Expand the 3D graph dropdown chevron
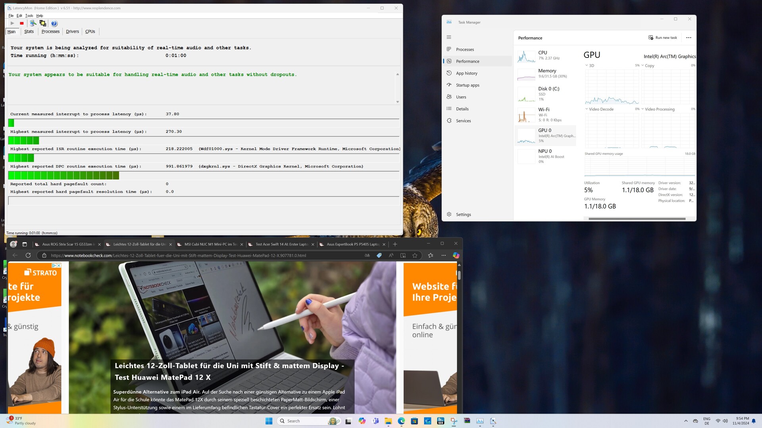The width and height of the screenshot is (762, 428). pos(587,65)
